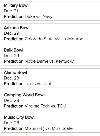Viewport: 100px width, 136px height.
Task: Click the Prediction label in Alamo Bowl card
Action: point(14,84)
